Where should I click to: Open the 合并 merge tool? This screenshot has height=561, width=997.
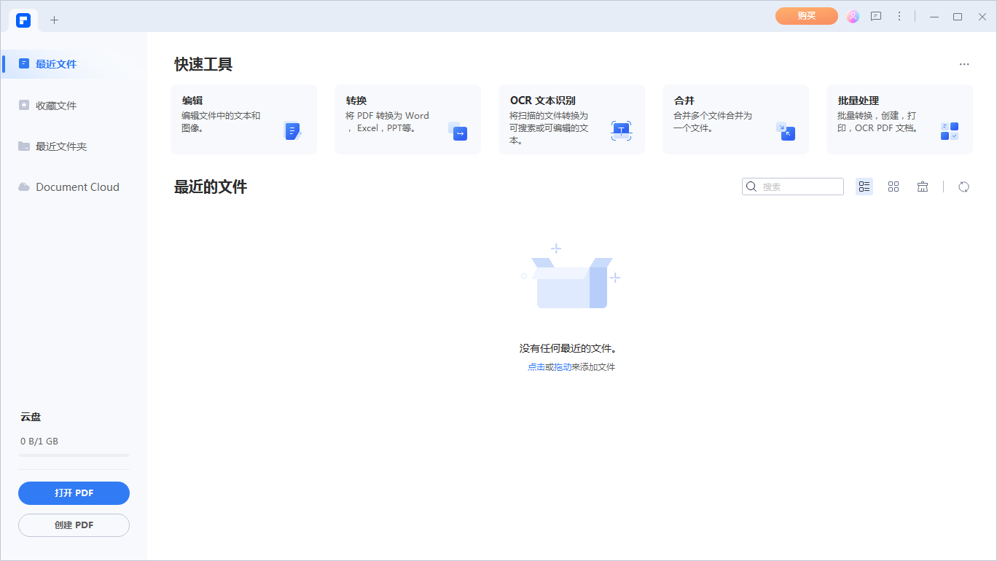click(735, 119)
